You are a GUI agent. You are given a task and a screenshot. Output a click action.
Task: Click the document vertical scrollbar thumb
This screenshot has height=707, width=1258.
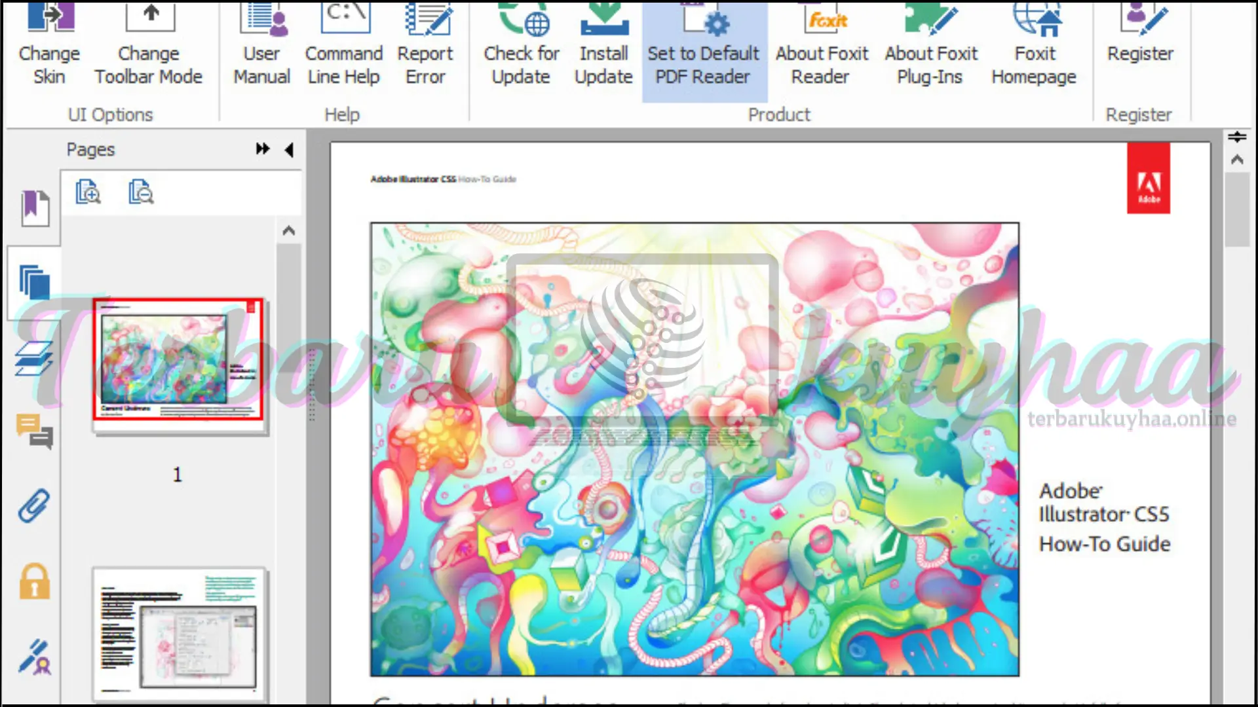pos(1237,209)
